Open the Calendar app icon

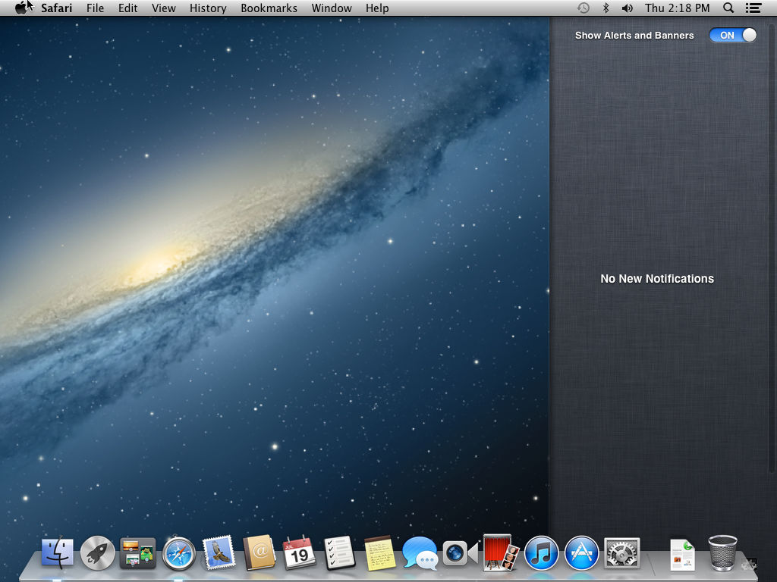(299, 553)
